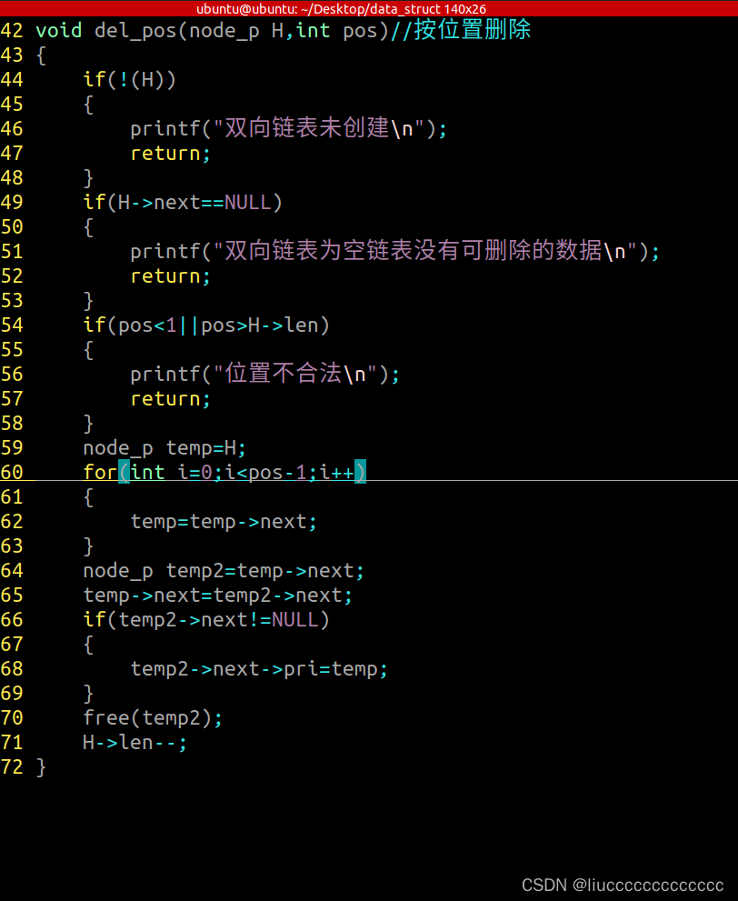Viewport: 738px width, 901px height.
Task: Click H->len-- statement on line 71
Action: [x=135, y=743]
